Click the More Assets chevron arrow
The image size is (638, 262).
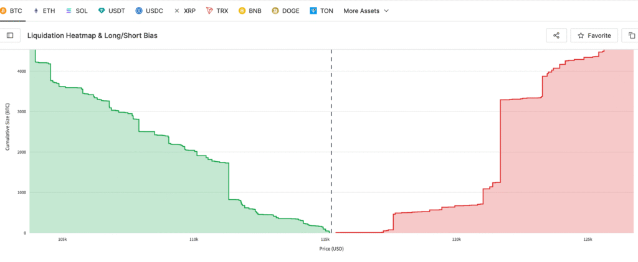point(386,11)
